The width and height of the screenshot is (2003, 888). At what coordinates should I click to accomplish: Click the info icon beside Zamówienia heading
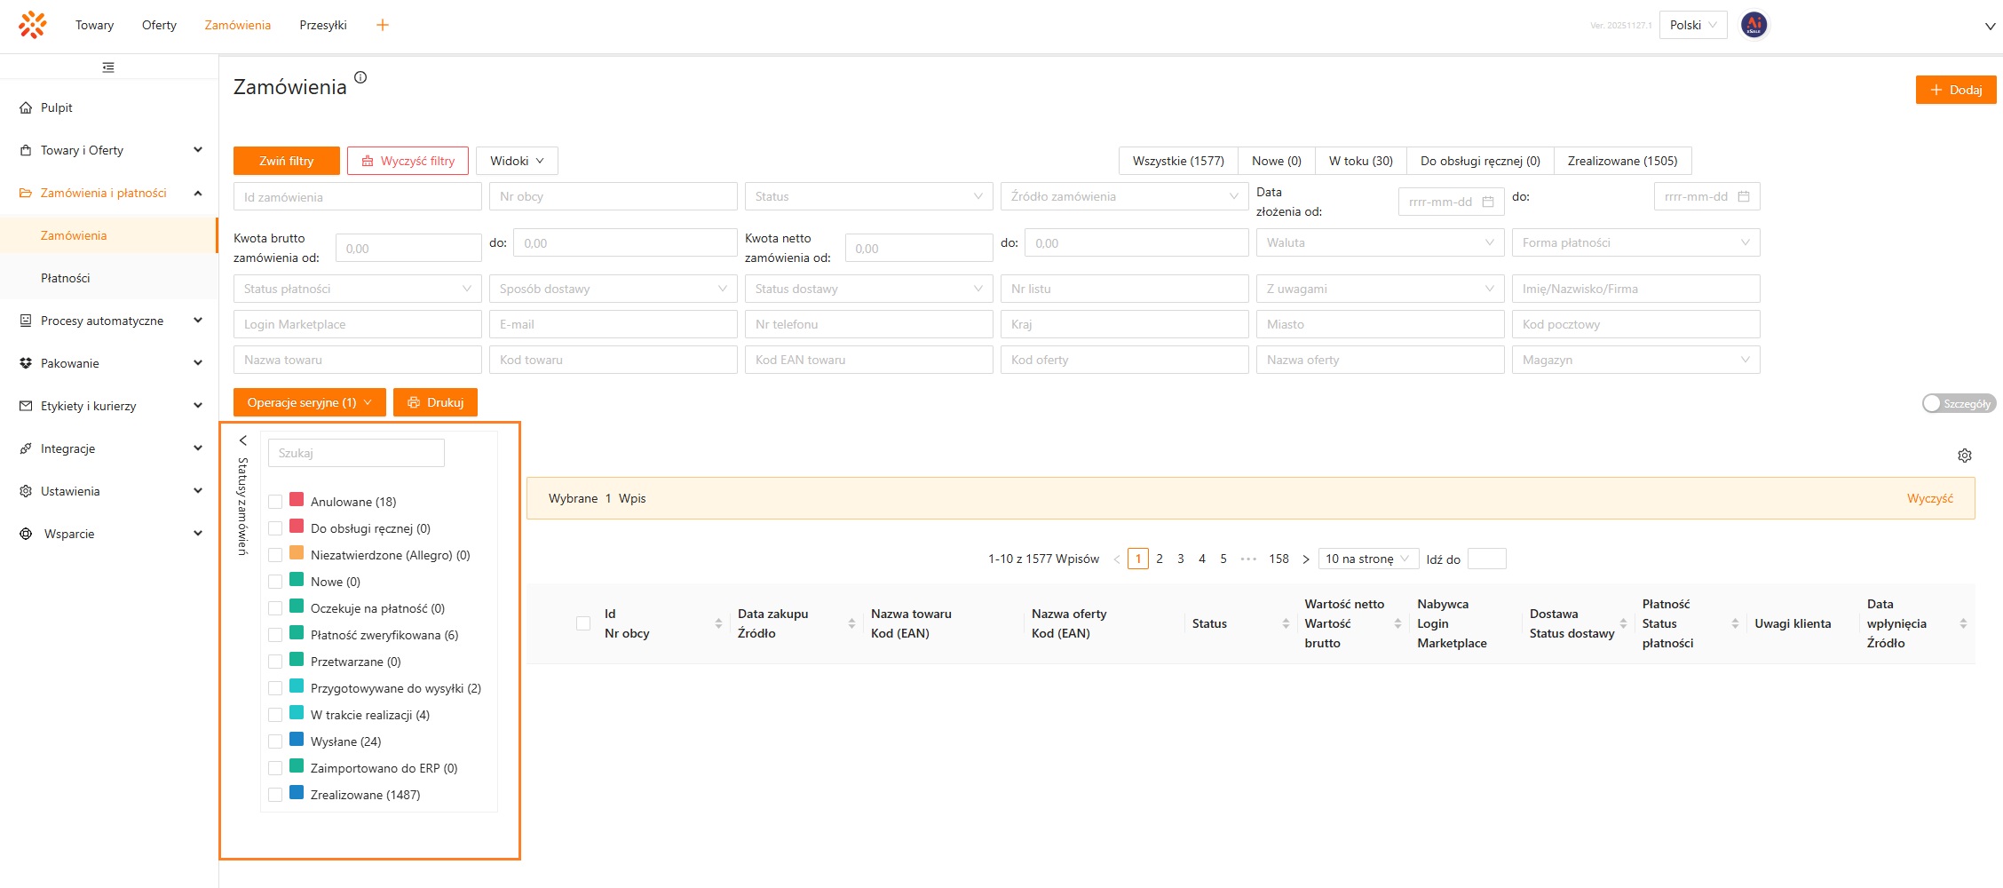pyautogui.click(x=360, y=77)
